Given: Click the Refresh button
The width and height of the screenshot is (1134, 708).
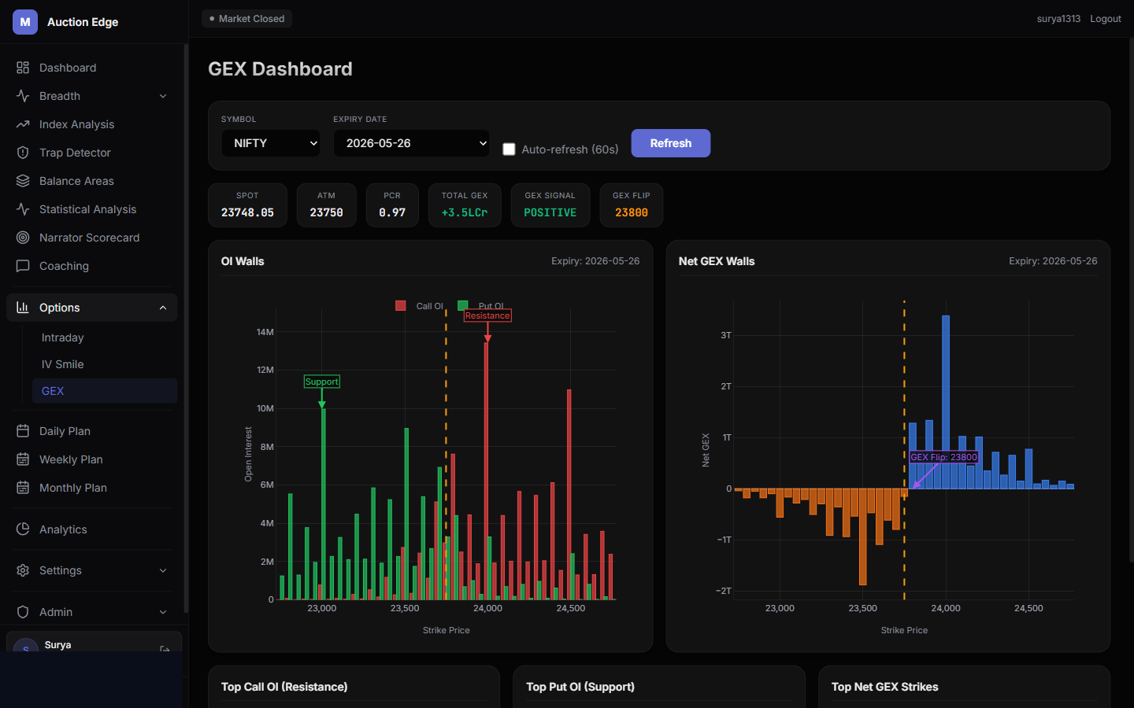Looking at the screenshot, I should point(671,143).
